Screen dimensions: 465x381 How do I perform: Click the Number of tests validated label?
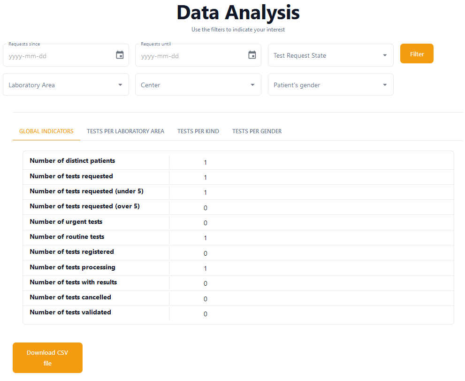tap(70, 312)
